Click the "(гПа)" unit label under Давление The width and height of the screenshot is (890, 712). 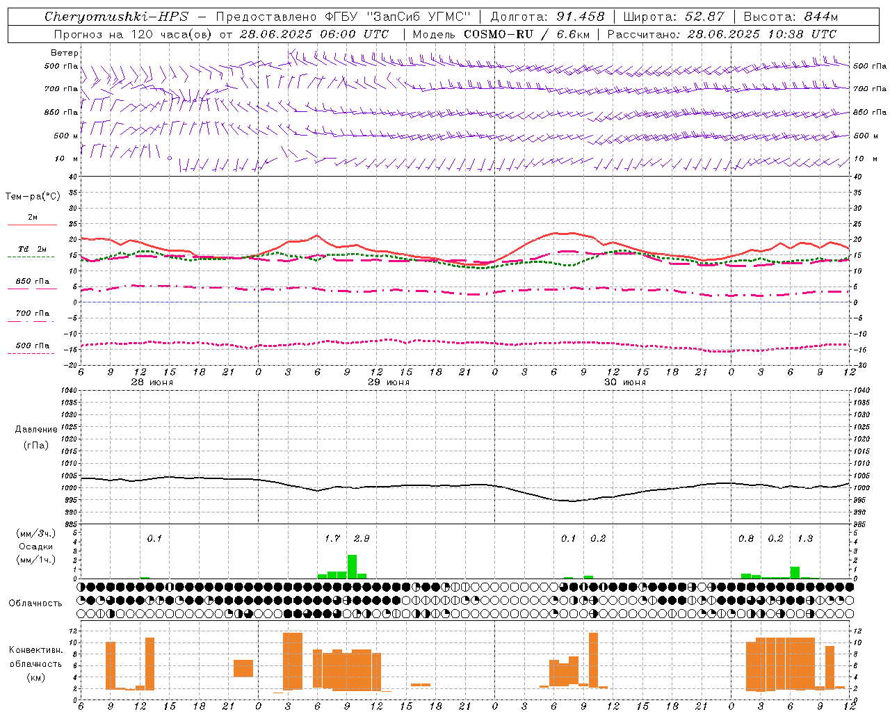coord(36,445)
